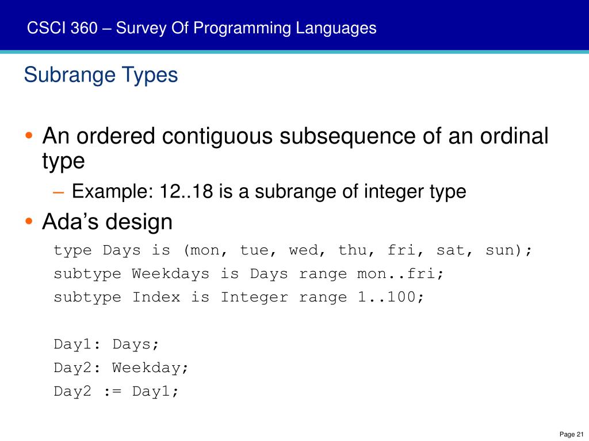Click the code line 'subtype Index is Integer range 1..100;'
Screen dimensions: 589x441
[x=239, y=297]
